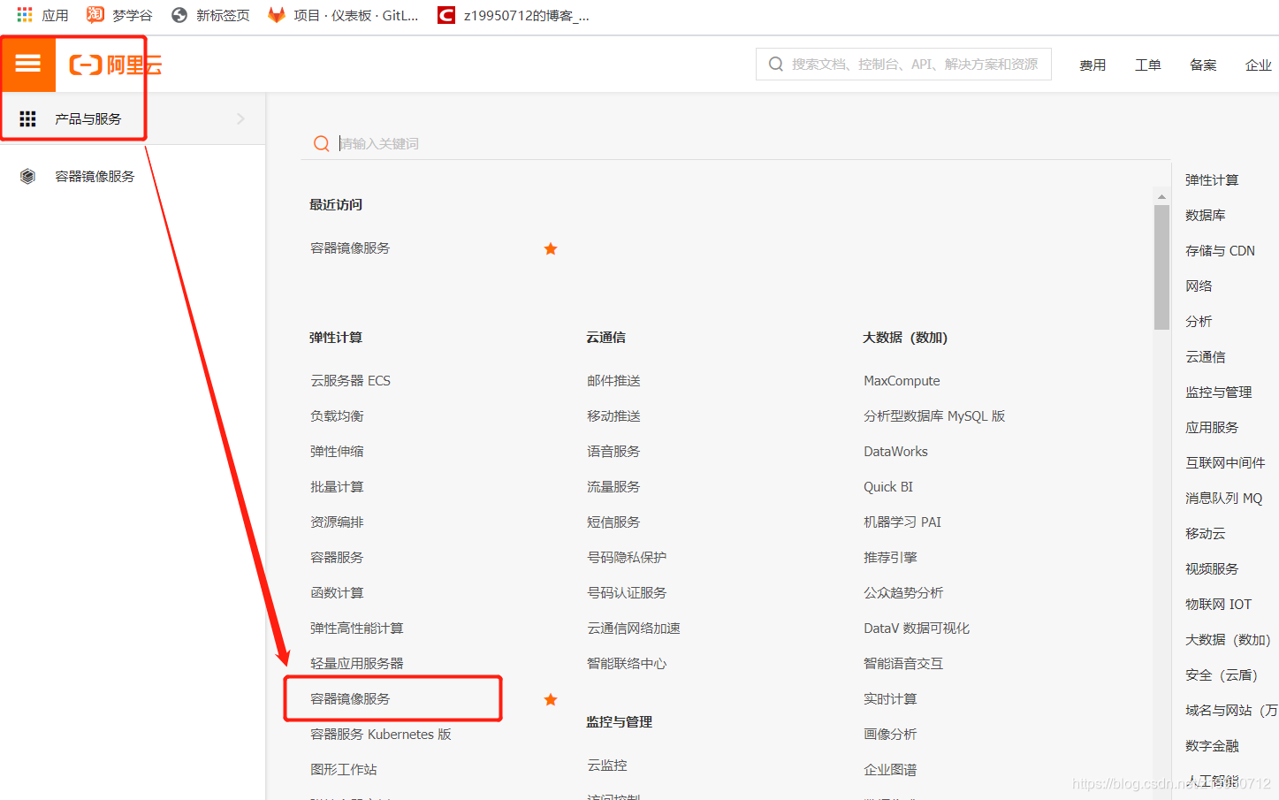Open 批量计算 service

[x=337, y=487]
